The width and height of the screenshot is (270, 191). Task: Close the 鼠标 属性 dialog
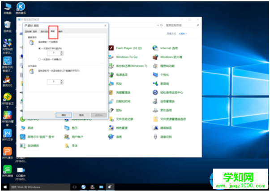pyautogui.click(x=105, y=26)
